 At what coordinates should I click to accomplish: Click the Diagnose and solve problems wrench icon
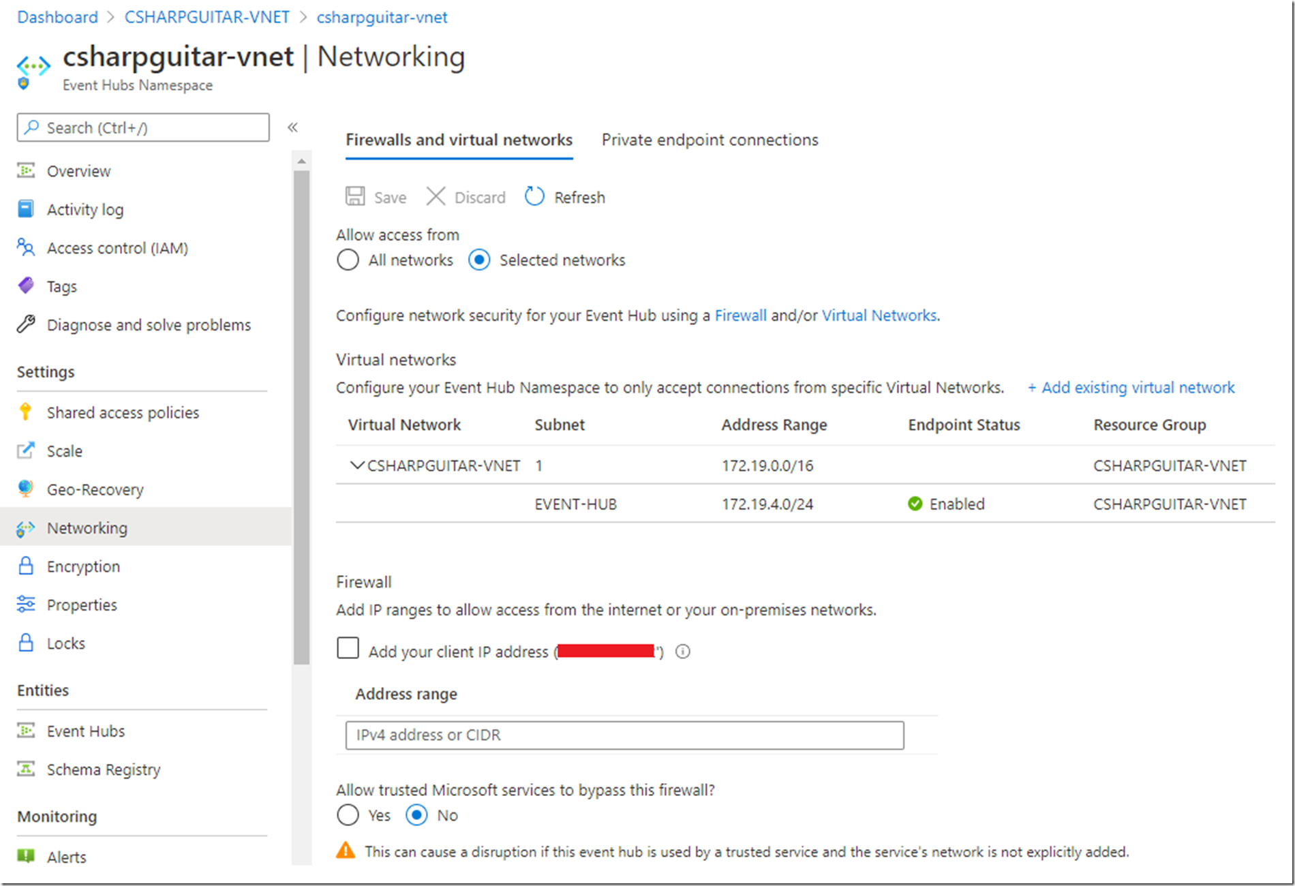click(26, 324)
